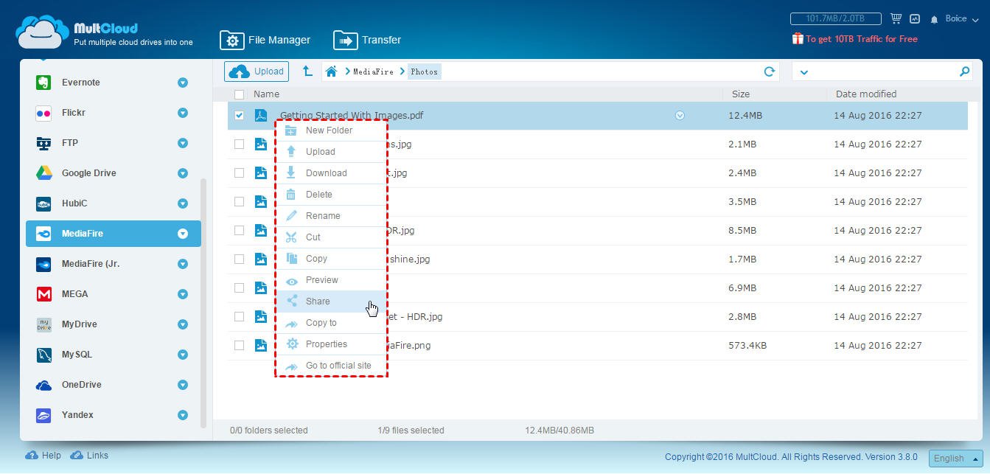Click the traffic usage bar 101.7MB/2.0TB
Screen dimensions: 990x474
(x=836, y=18)
